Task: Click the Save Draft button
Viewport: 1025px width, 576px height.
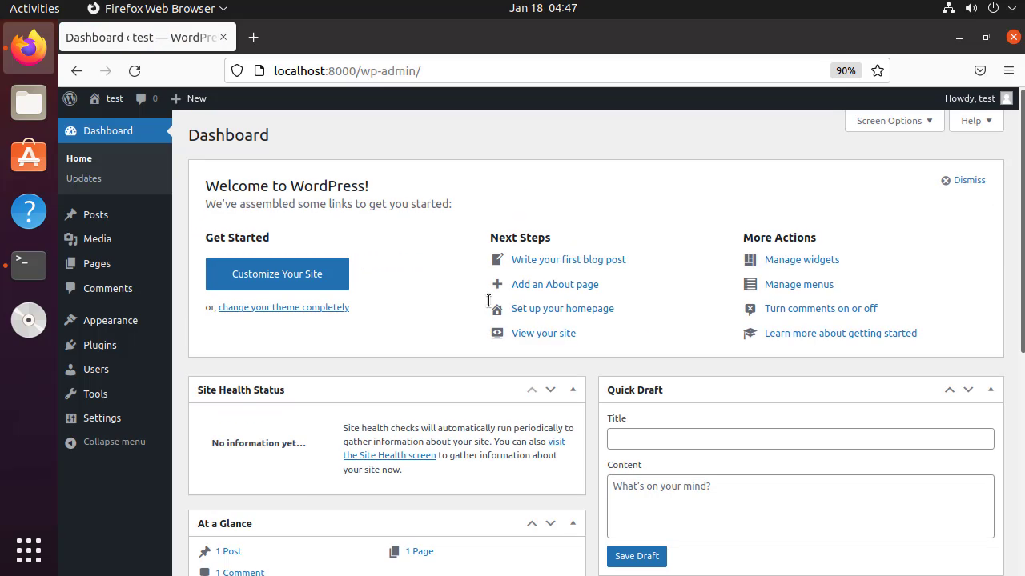Action: (637, 556)
